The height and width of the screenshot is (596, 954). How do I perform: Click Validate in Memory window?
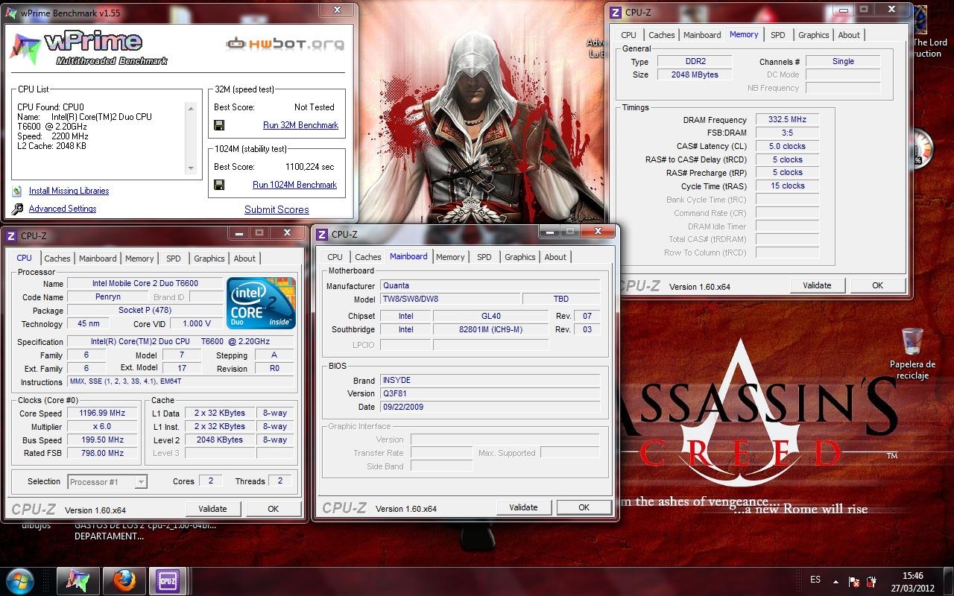[x=817, y=285]
